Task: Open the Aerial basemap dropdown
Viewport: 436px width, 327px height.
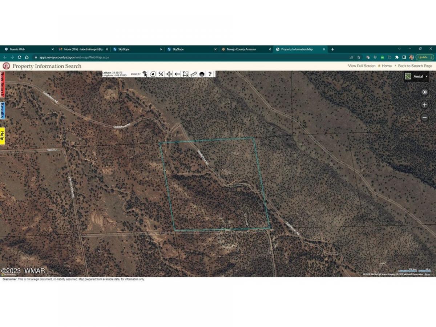Action: pyautogui.click(x=427, y=76)
